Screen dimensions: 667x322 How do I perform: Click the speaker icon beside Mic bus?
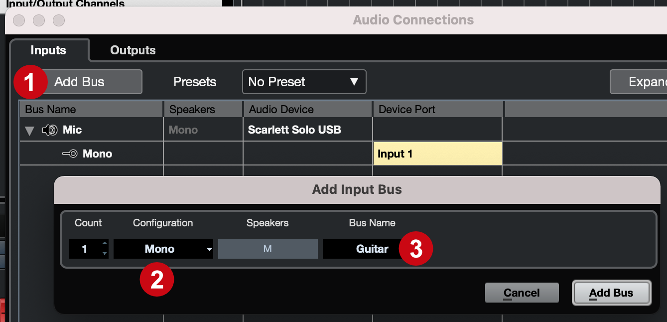pos(50,130)
